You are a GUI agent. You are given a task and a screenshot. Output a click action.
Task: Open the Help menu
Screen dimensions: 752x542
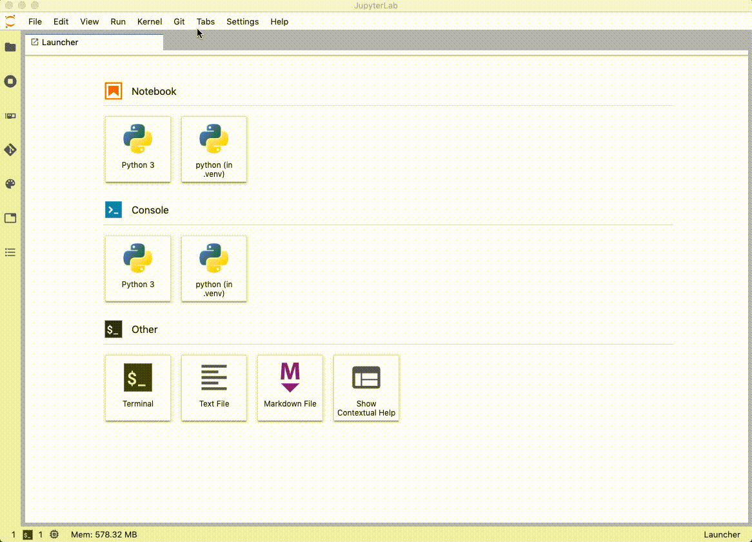click(x=279, y=21)
